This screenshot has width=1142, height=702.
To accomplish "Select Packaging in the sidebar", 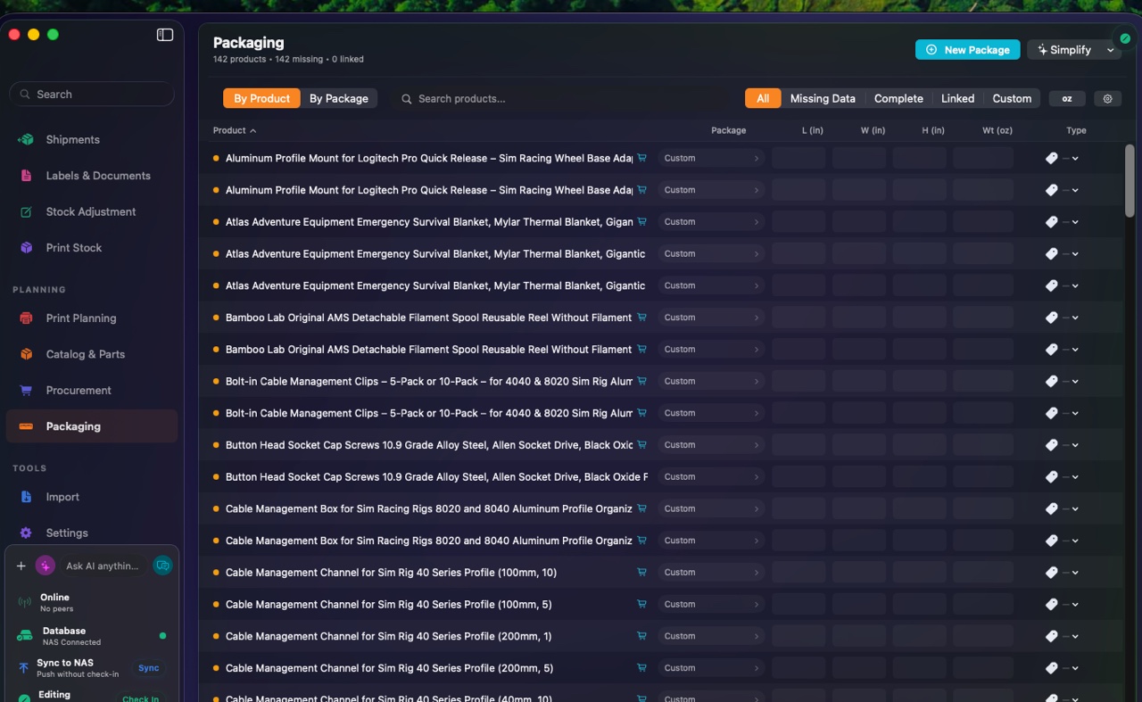I will click(92, 426).
